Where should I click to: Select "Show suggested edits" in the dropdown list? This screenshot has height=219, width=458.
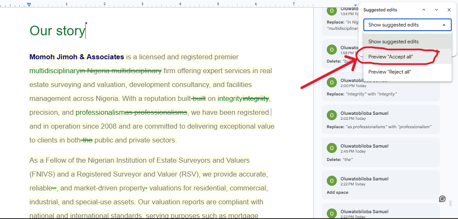coord(408,42)
